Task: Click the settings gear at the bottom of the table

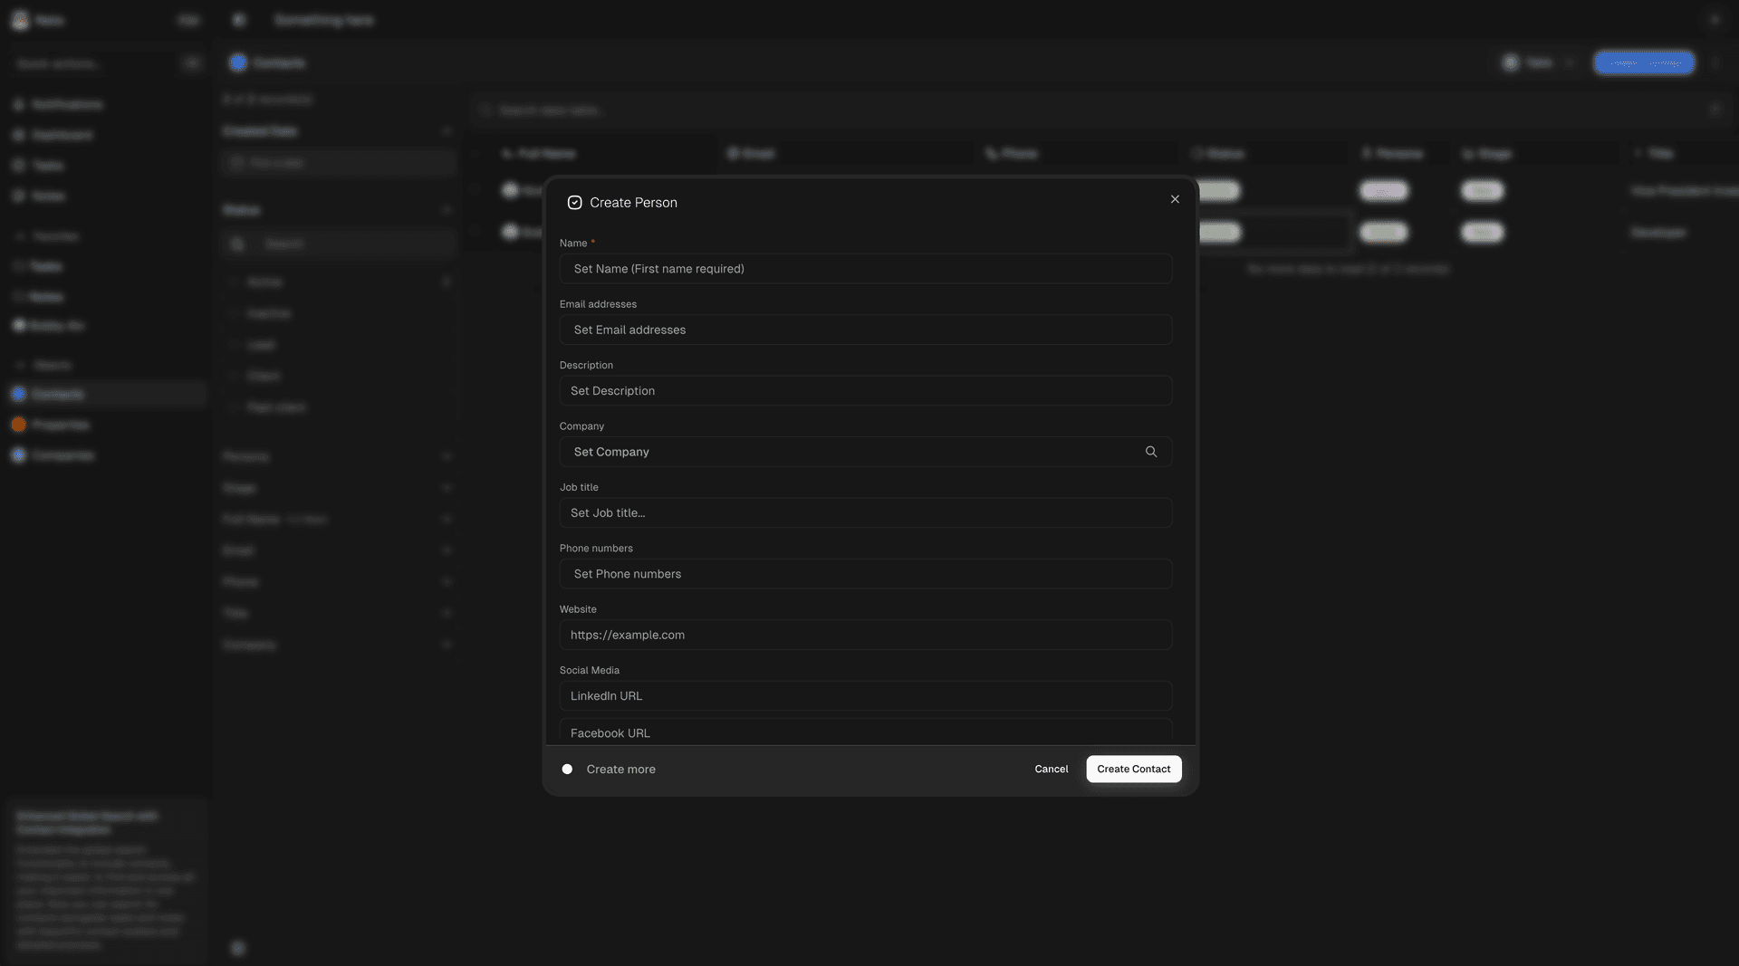Action: click(x=238, y=948)
